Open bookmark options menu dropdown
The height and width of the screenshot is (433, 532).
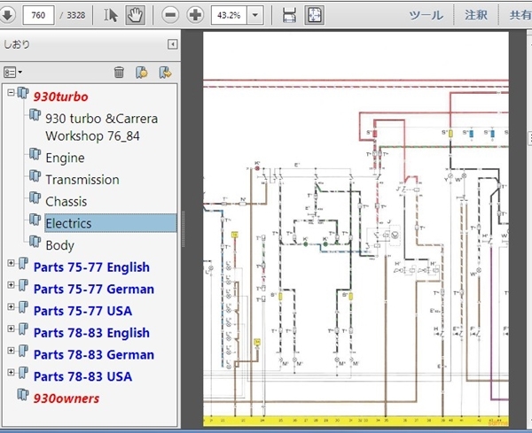(x=13, y=73)
